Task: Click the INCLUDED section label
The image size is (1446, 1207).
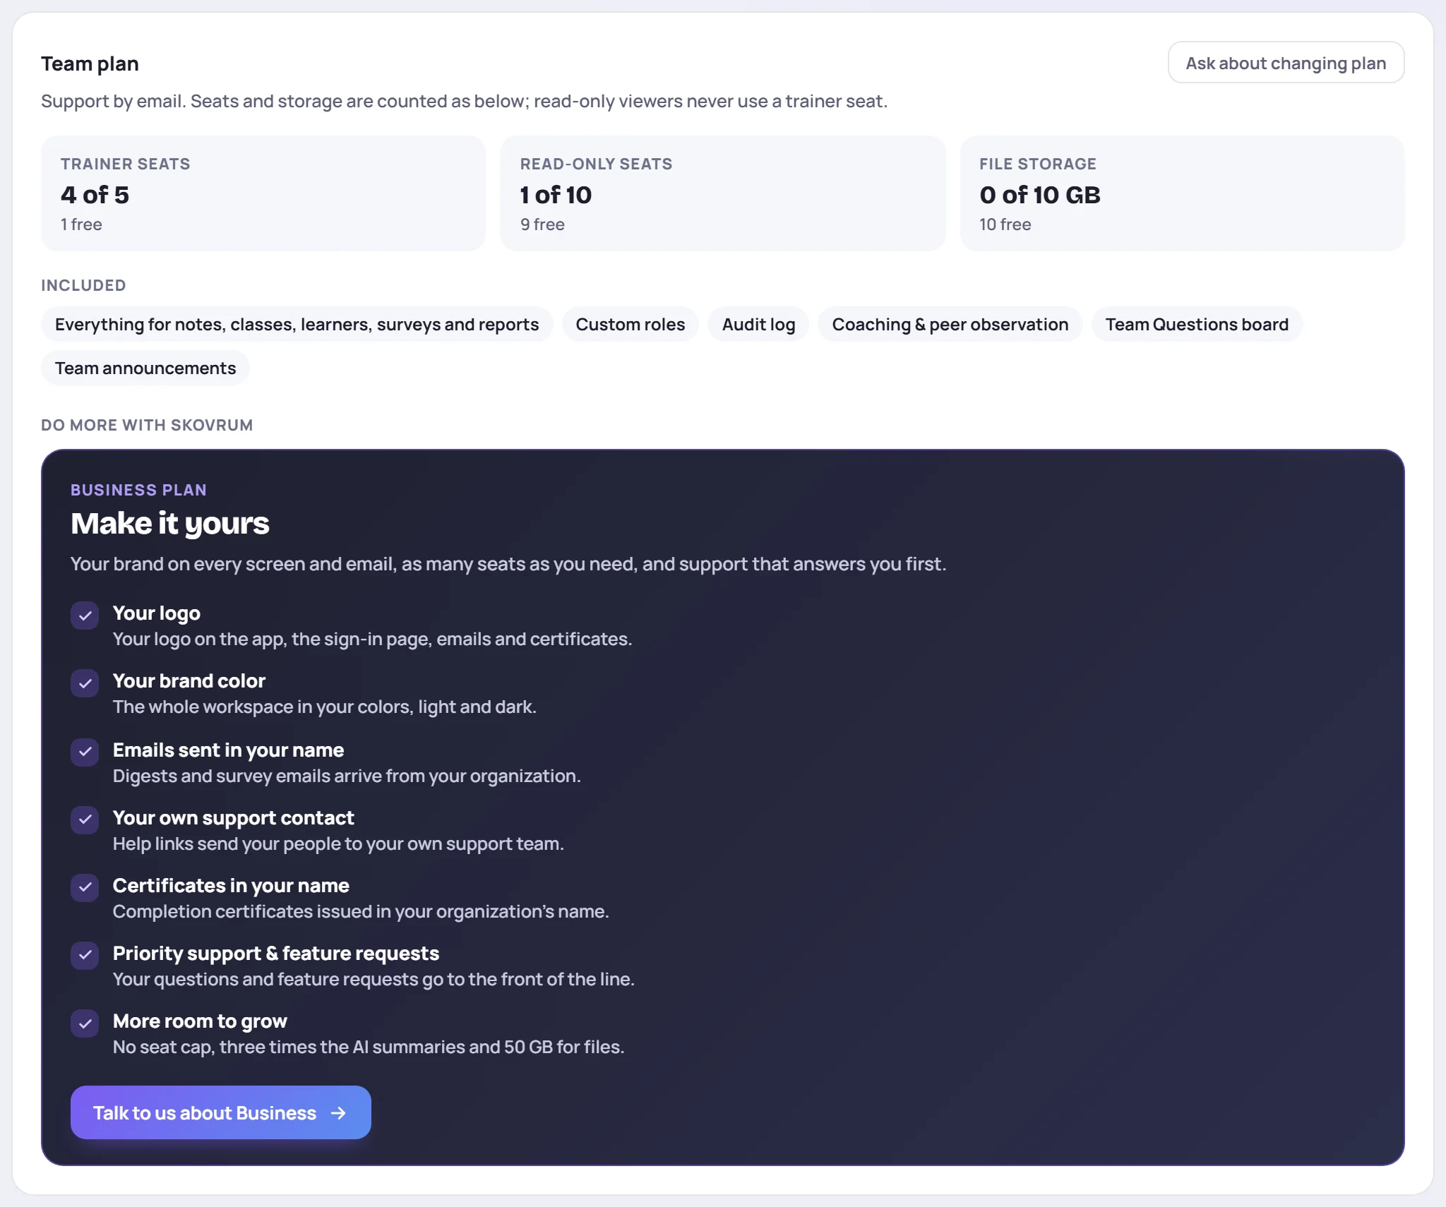Action: (83, 285)
